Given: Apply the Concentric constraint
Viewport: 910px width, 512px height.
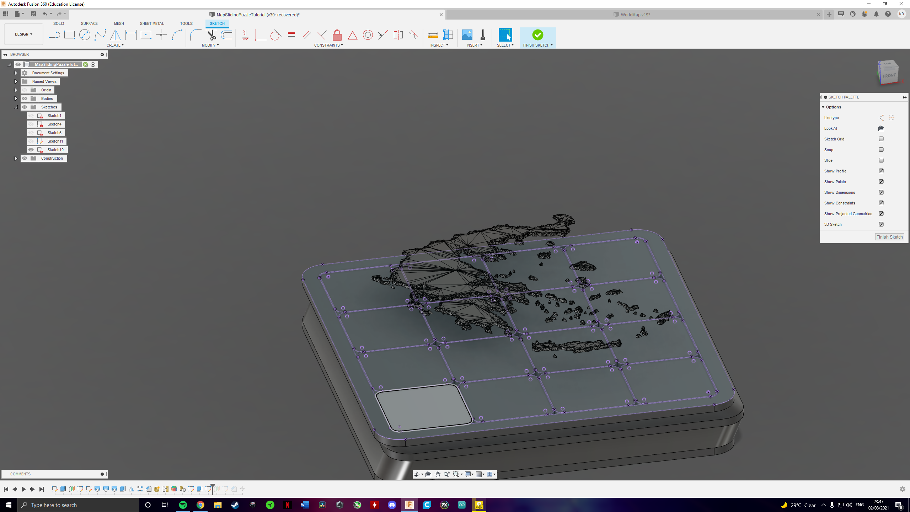Looking at the screenshot, I should [x=368, y=35].
